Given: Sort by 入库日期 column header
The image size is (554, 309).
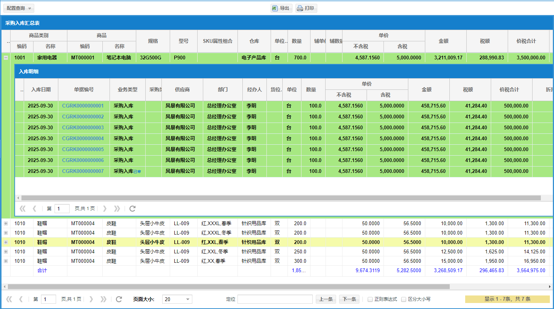Looking at the screenshot, I should coord(41,89).
